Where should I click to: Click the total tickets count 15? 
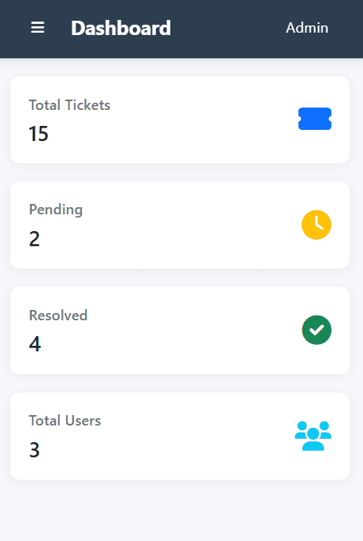tap(38, 134)
